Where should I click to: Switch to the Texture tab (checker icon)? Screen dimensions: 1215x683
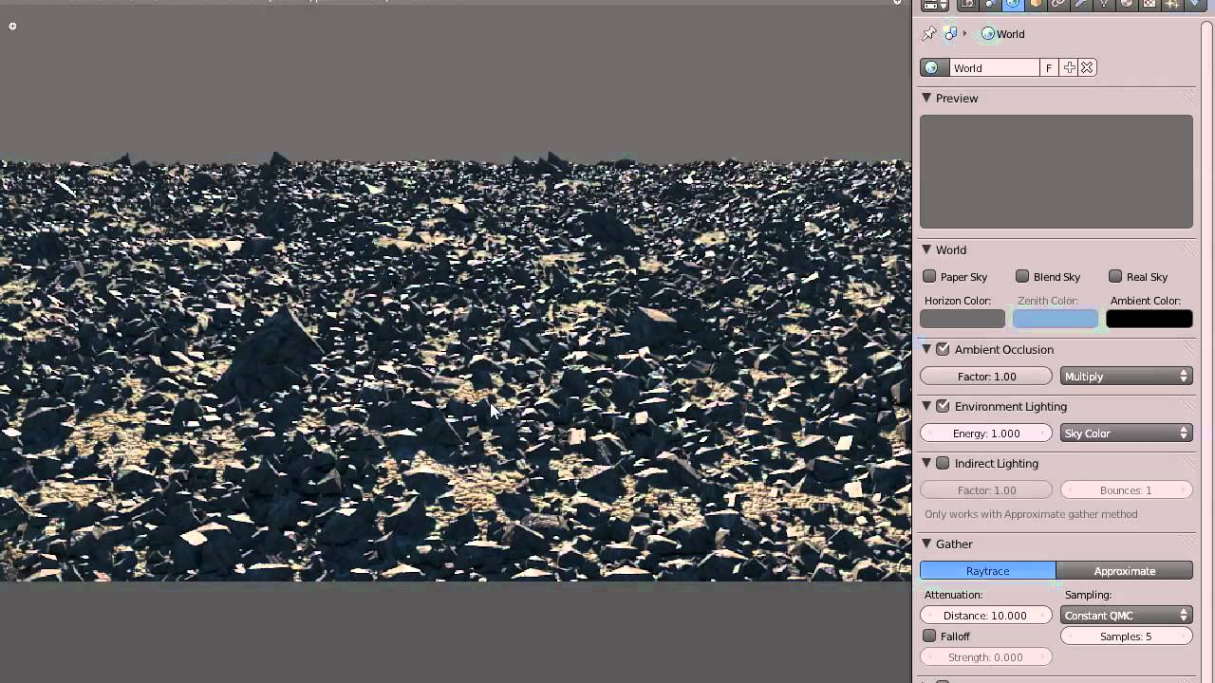click(1150, 4)
